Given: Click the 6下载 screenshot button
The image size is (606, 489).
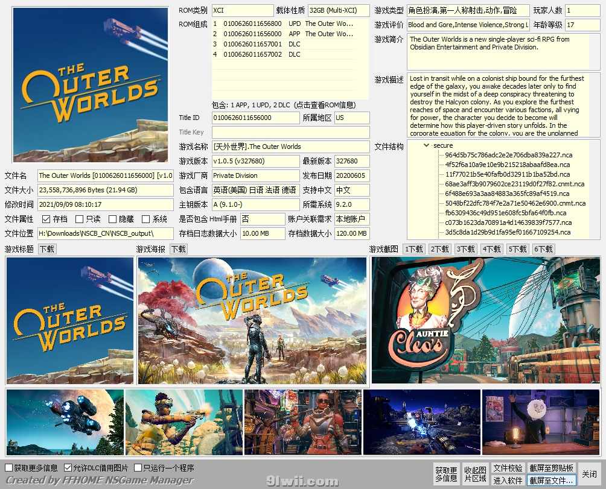Looking at the screenshot, I should point(543,250).
